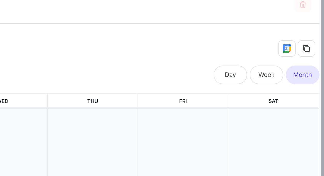
Task: Click the FRI column header
Action: click(183, 101)
